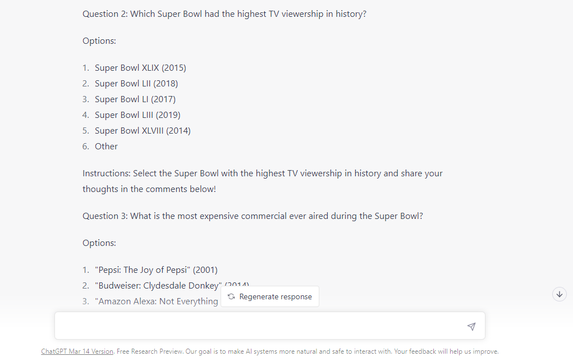Click the scroll-to-bottom arrow icon
Image resolution: width=573 pixels, height=361 pixels.
tap(560, 294)
